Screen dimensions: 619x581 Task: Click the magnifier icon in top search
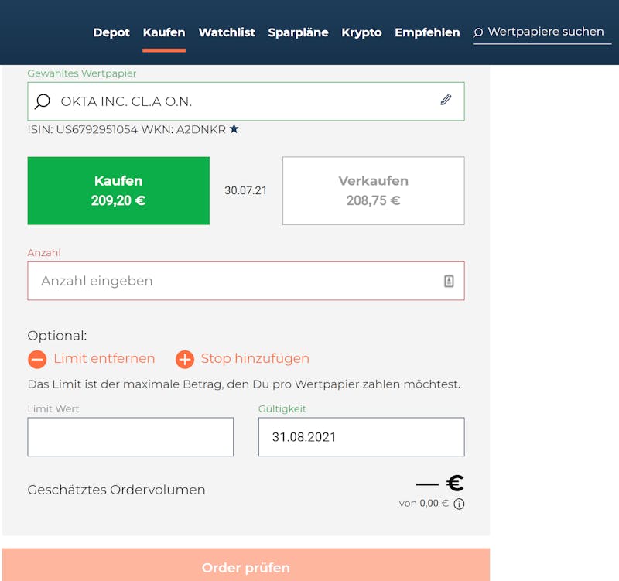click(478, 32)
